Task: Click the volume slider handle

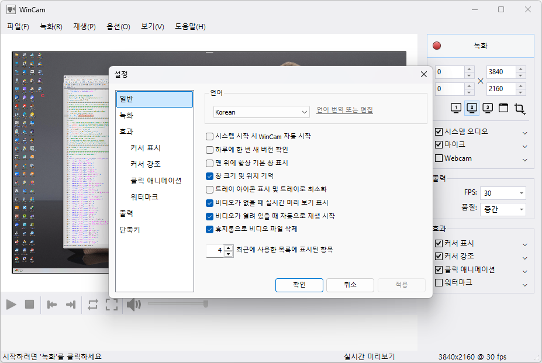Action: pos(206,304)
